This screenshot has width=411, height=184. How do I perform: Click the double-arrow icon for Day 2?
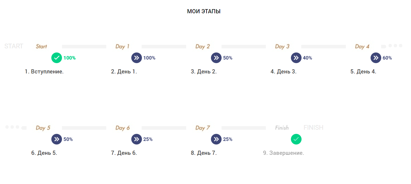pyautogui.click(x=216, y=58)
